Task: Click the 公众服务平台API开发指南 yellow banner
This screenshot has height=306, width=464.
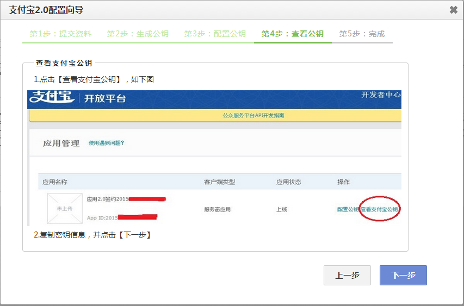Action: click(x=253, y=116)
